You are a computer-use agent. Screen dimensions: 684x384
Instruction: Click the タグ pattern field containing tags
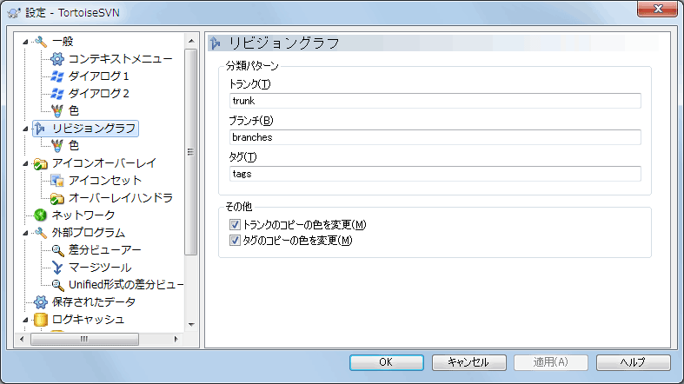(435, 174)
